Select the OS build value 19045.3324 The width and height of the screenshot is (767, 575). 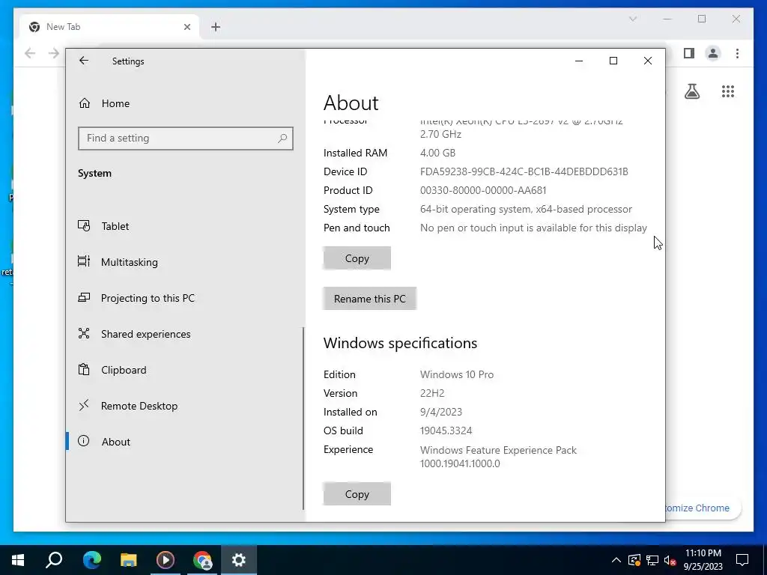pyautogui.click(x=446, y=431)
